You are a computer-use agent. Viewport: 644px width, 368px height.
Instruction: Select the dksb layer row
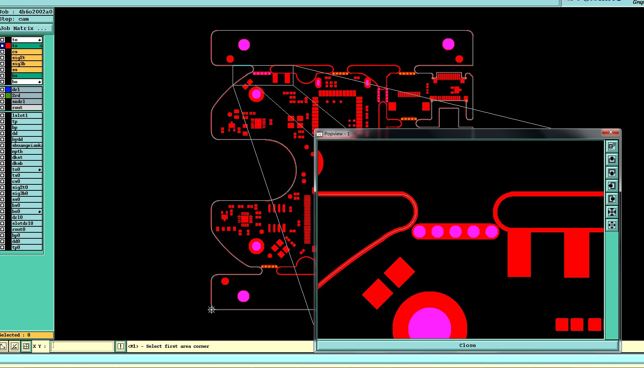pos(27,163)
